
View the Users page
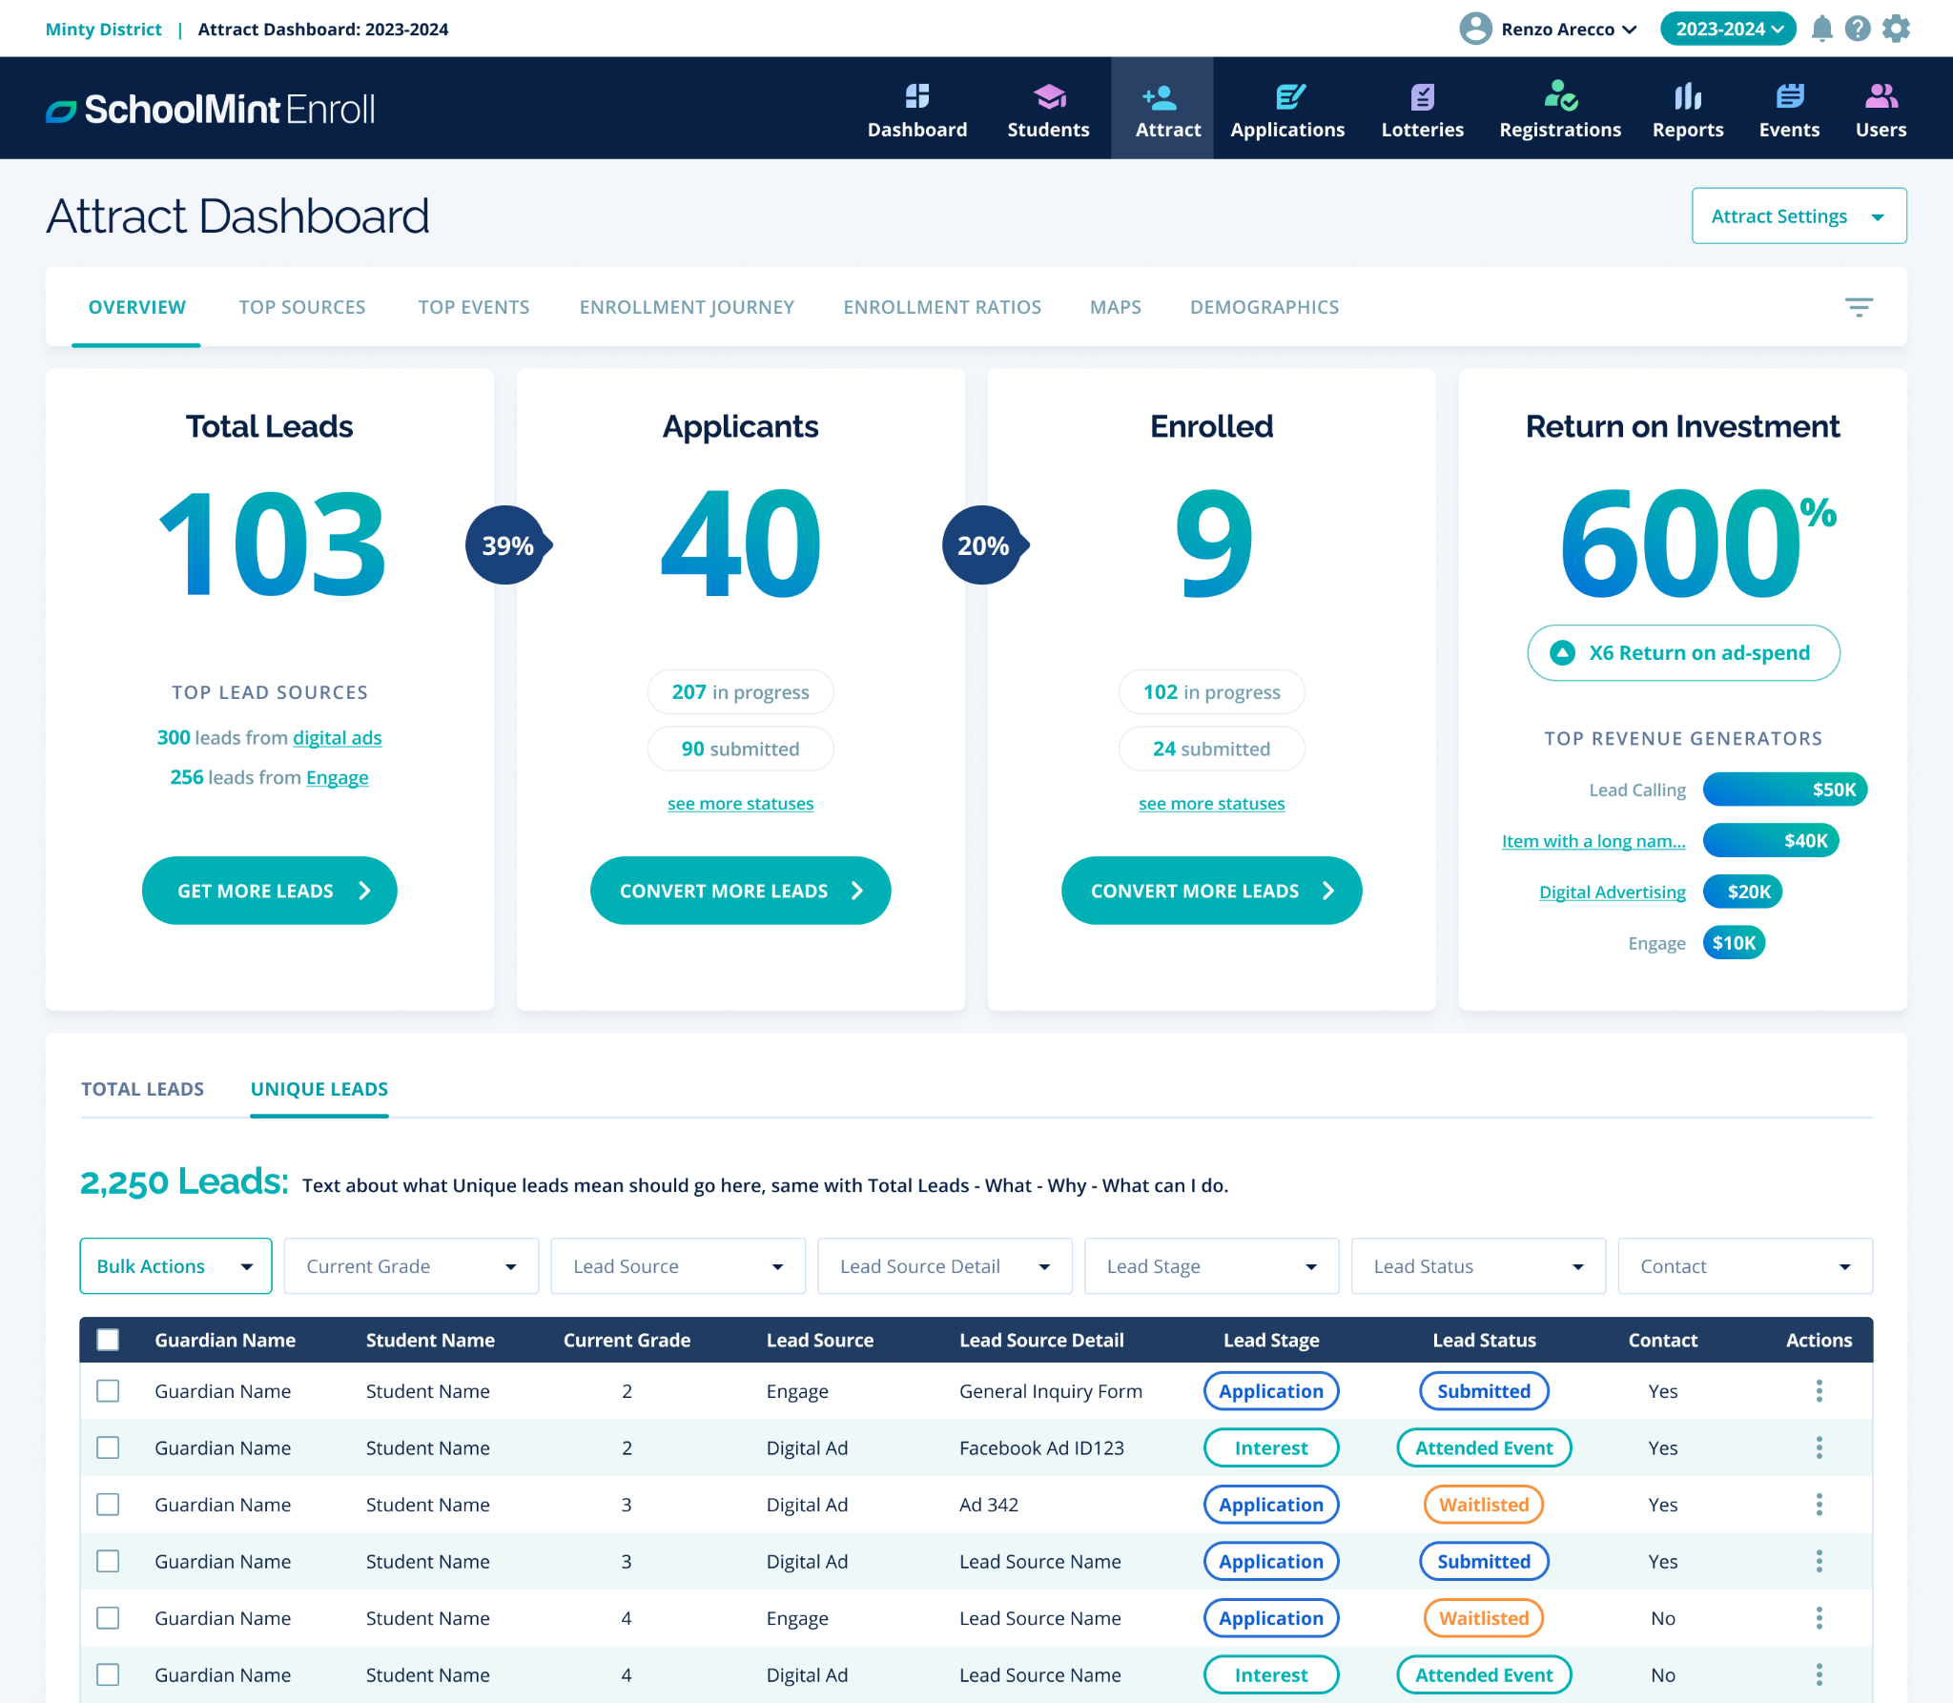[1879, 108]
